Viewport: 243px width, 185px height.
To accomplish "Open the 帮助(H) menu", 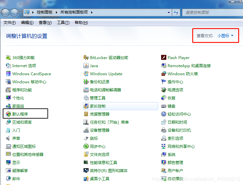I will (x=81, y=23).
